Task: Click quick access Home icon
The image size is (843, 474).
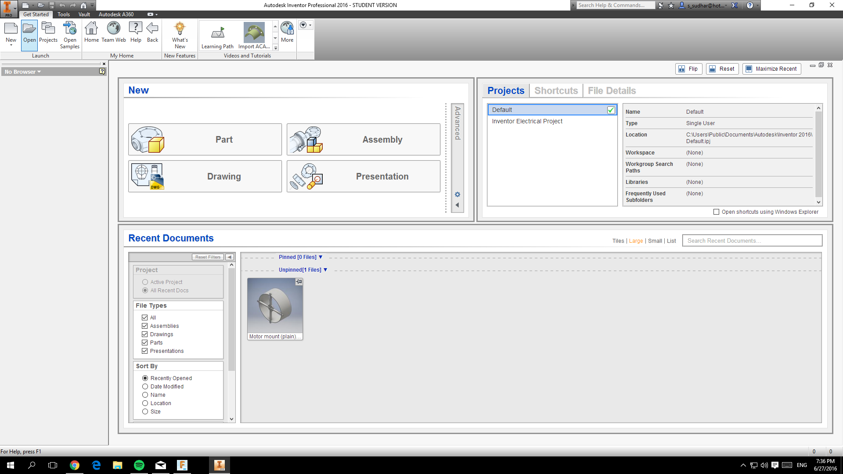Action: pos(83,5)
